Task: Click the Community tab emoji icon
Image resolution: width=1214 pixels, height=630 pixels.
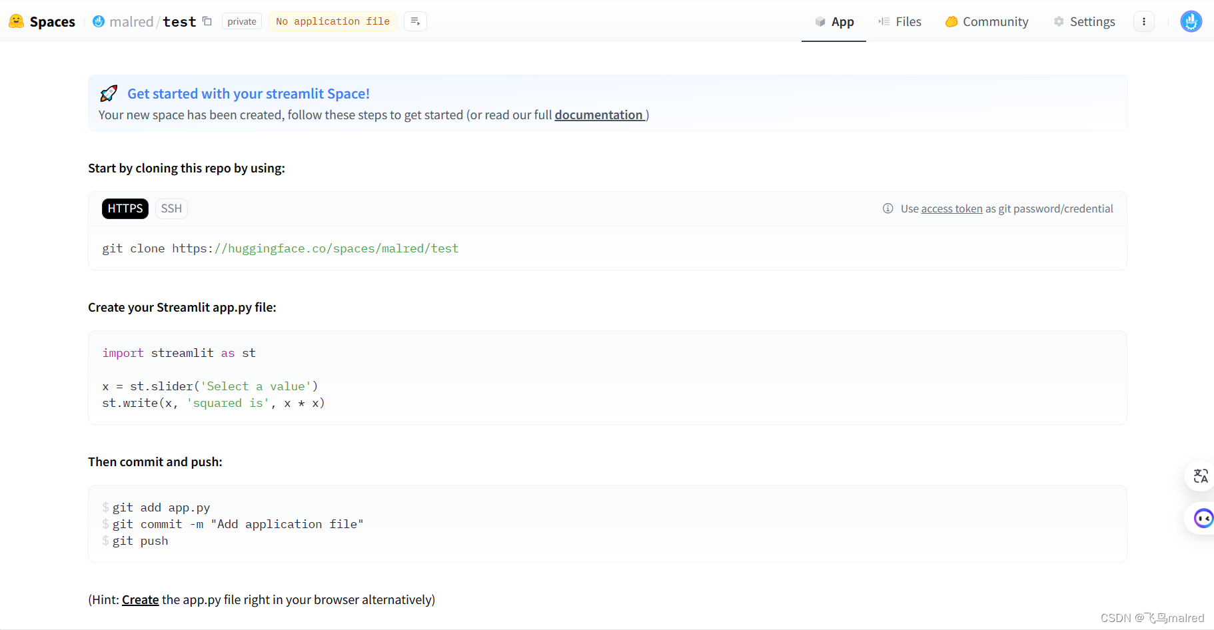Action: coord(951,21)
